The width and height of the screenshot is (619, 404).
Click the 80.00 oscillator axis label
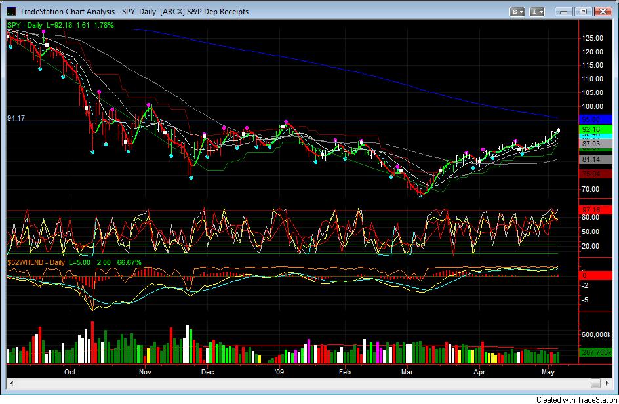pos(590,218)
